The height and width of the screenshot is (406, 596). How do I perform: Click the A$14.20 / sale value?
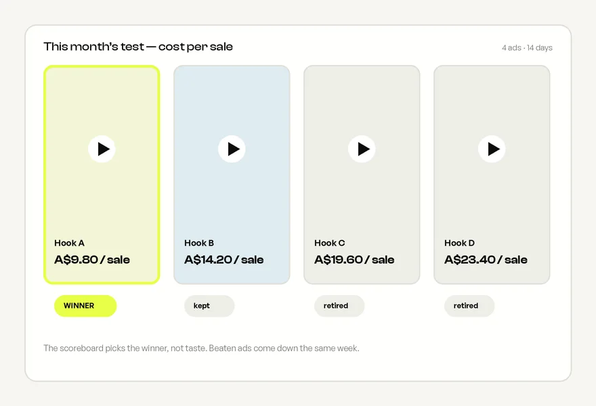click(x=224, y=260)
